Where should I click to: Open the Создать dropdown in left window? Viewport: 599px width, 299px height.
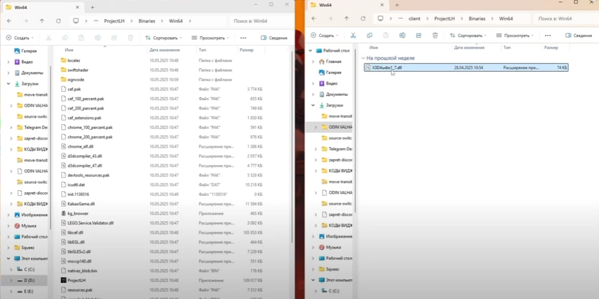click(x=20, y=38)
